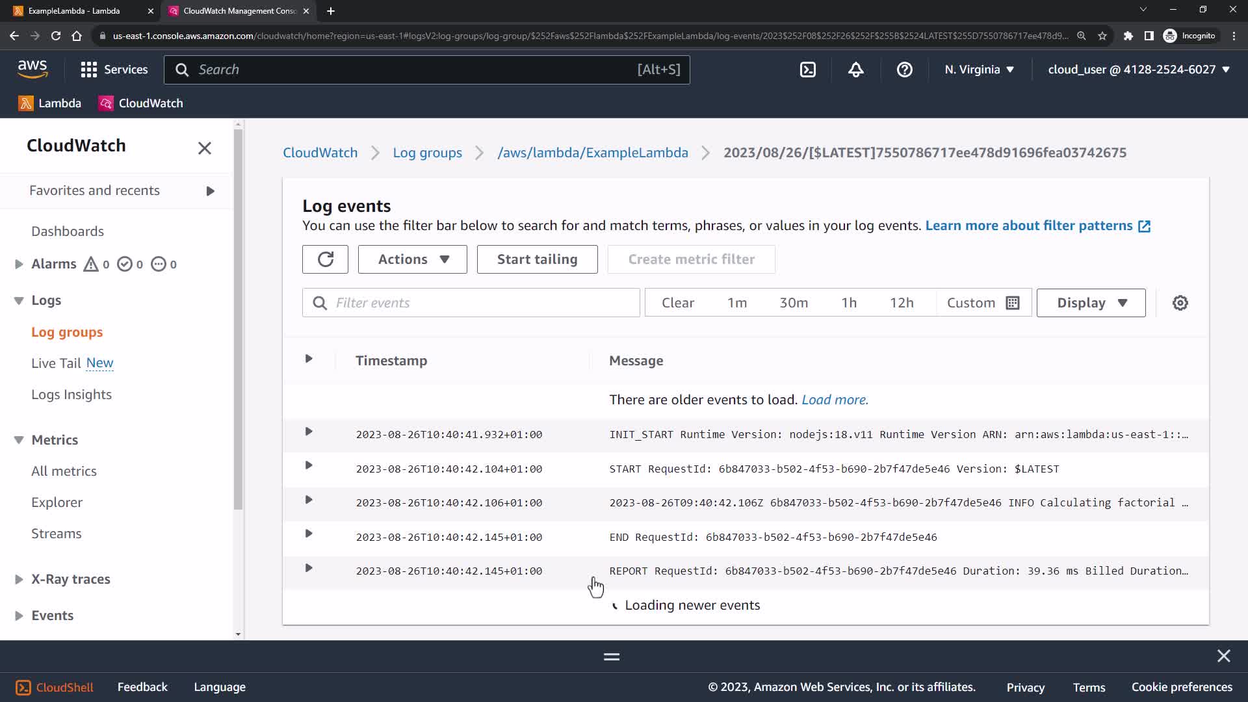1248x702 pixels.
Task: Close the CloudWatch side navigation panel
Action: point(204,148)
